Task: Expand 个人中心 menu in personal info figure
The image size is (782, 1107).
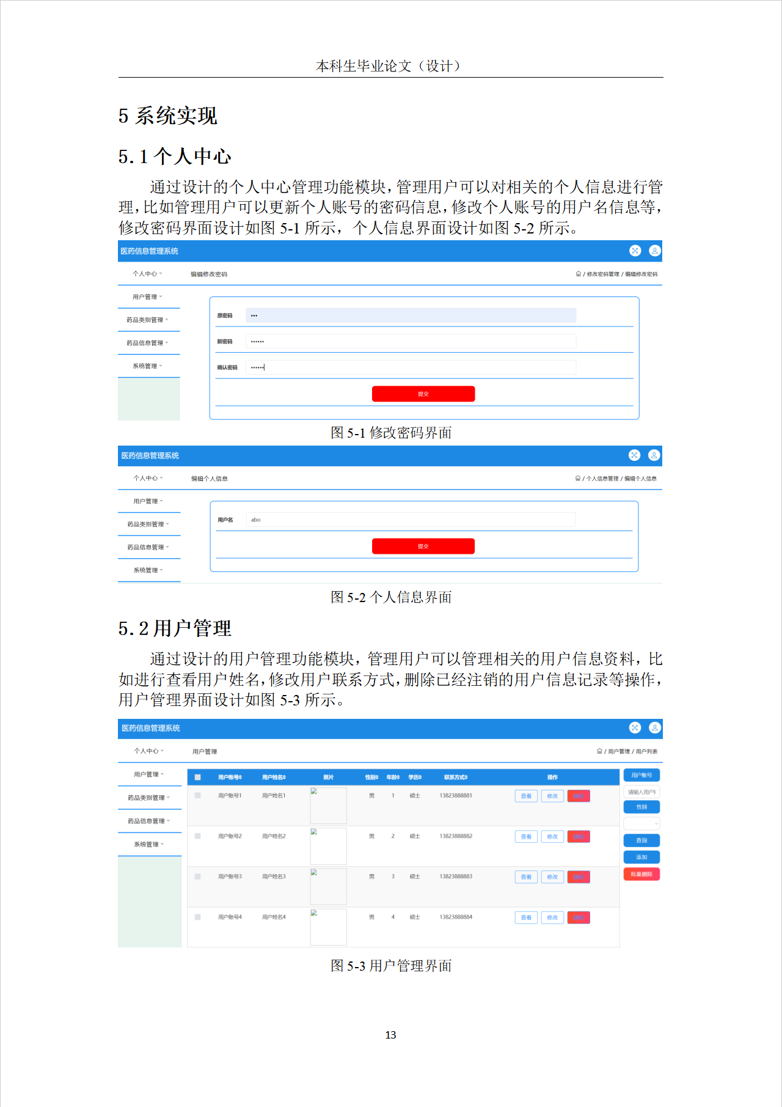Action: pyautogui.click(x=149, y=478)
